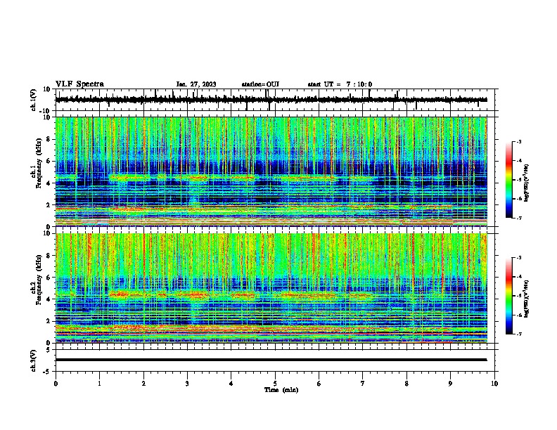557x430 pixels.
Task: Click tick label "8" on the time axis
Action: tap(406, 384)
